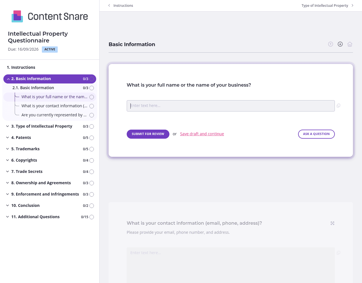Copy the contact information field icon
362x283 pixels.
[x=339, y=253]
